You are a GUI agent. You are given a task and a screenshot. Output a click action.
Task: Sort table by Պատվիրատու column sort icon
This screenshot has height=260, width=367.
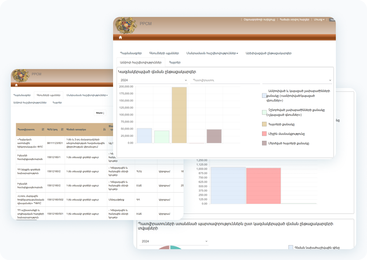pos(43,129)
